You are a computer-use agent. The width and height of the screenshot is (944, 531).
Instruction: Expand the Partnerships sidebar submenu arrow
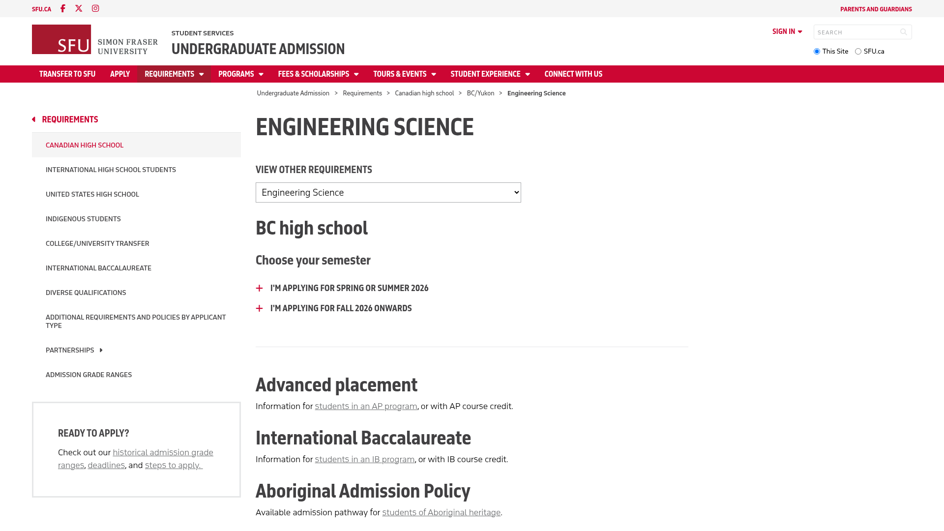click(101, 350)
